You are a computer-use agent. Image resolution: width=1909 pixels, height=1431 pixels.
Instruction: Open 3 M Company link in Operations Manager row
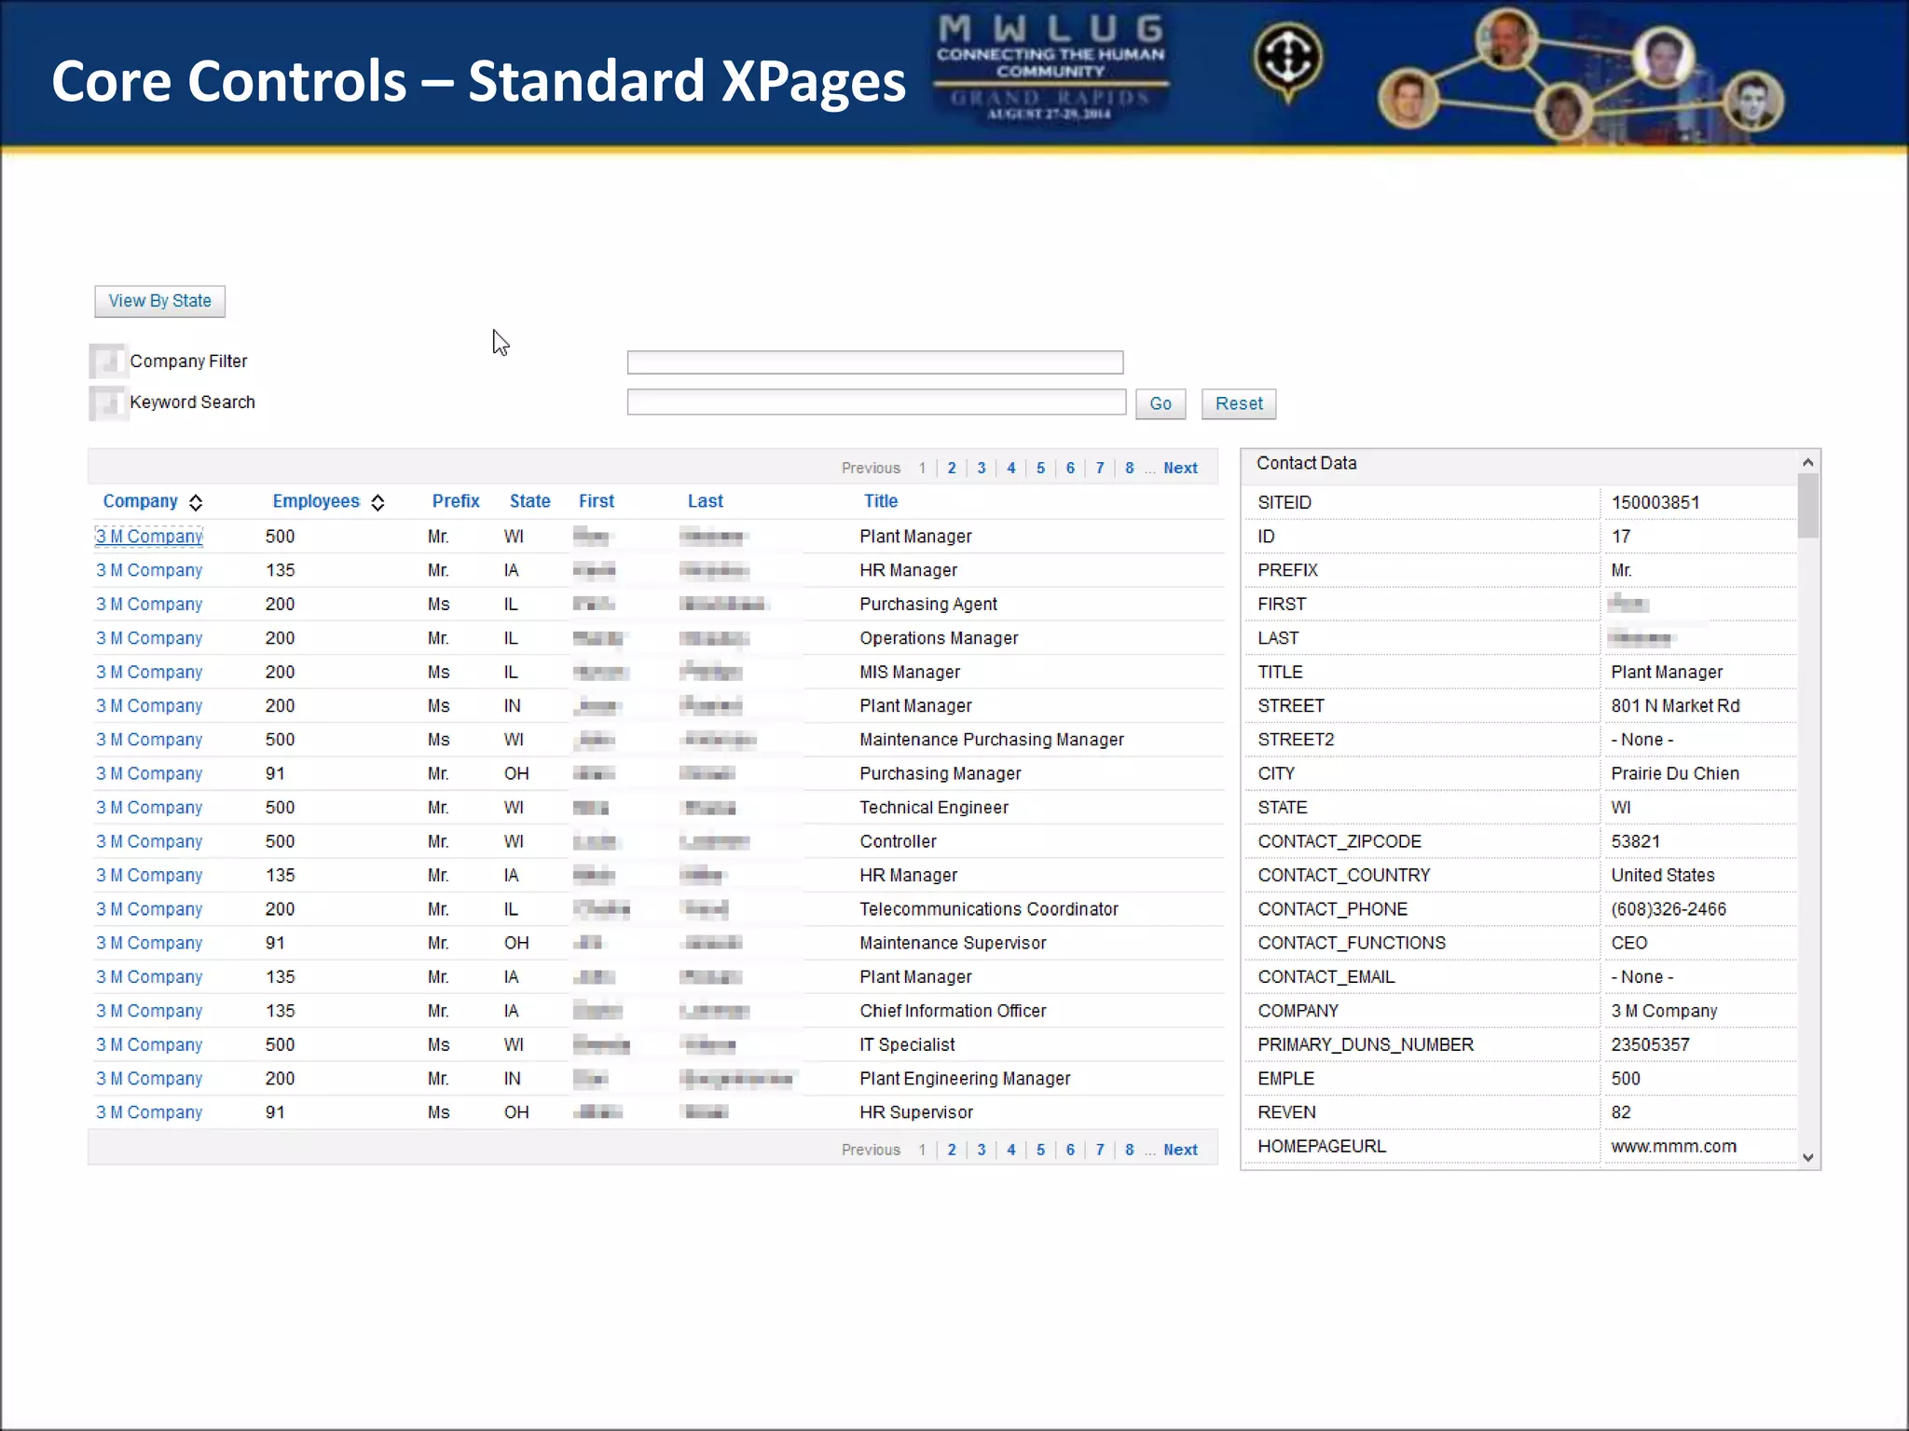click(x=149, y=638)
